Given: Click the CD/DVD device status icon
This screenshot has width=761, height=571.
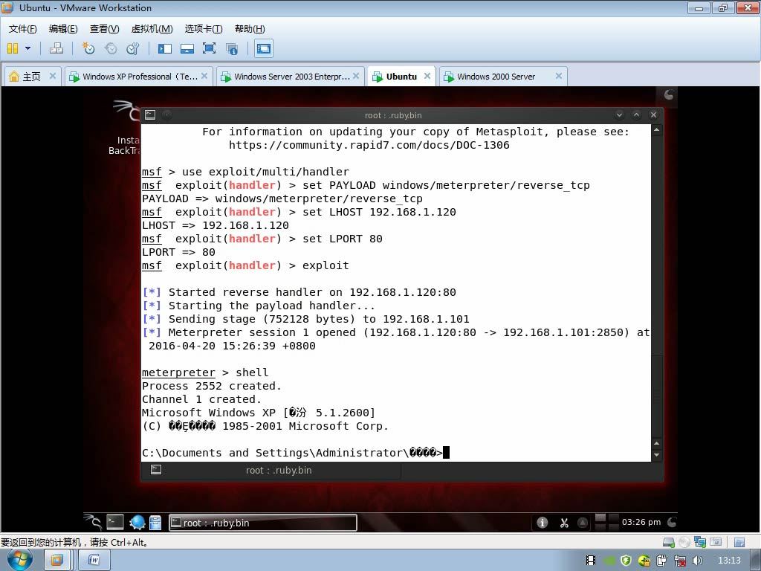Looking at the screenshot, I should pyautogui.click(x=684, y=542).
